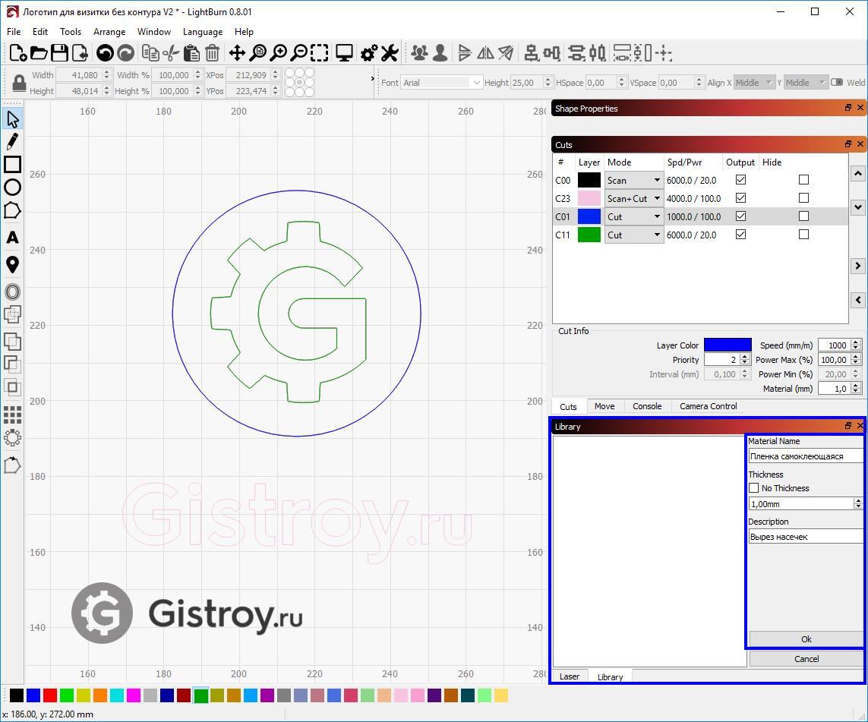Open Device Settings wrench-screwdriver icon
This screenshot has height=722, width=868.
390,53
